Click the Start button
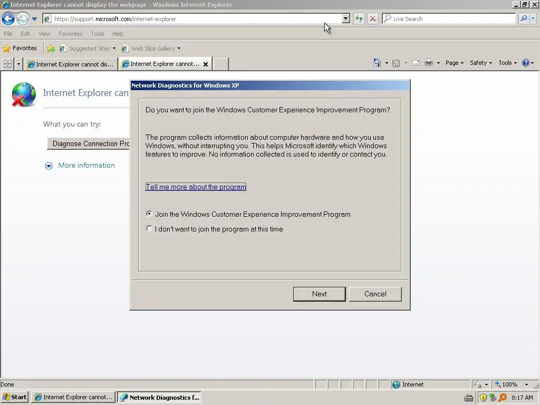This screenshot has height=405, width=540. point(14,397)
